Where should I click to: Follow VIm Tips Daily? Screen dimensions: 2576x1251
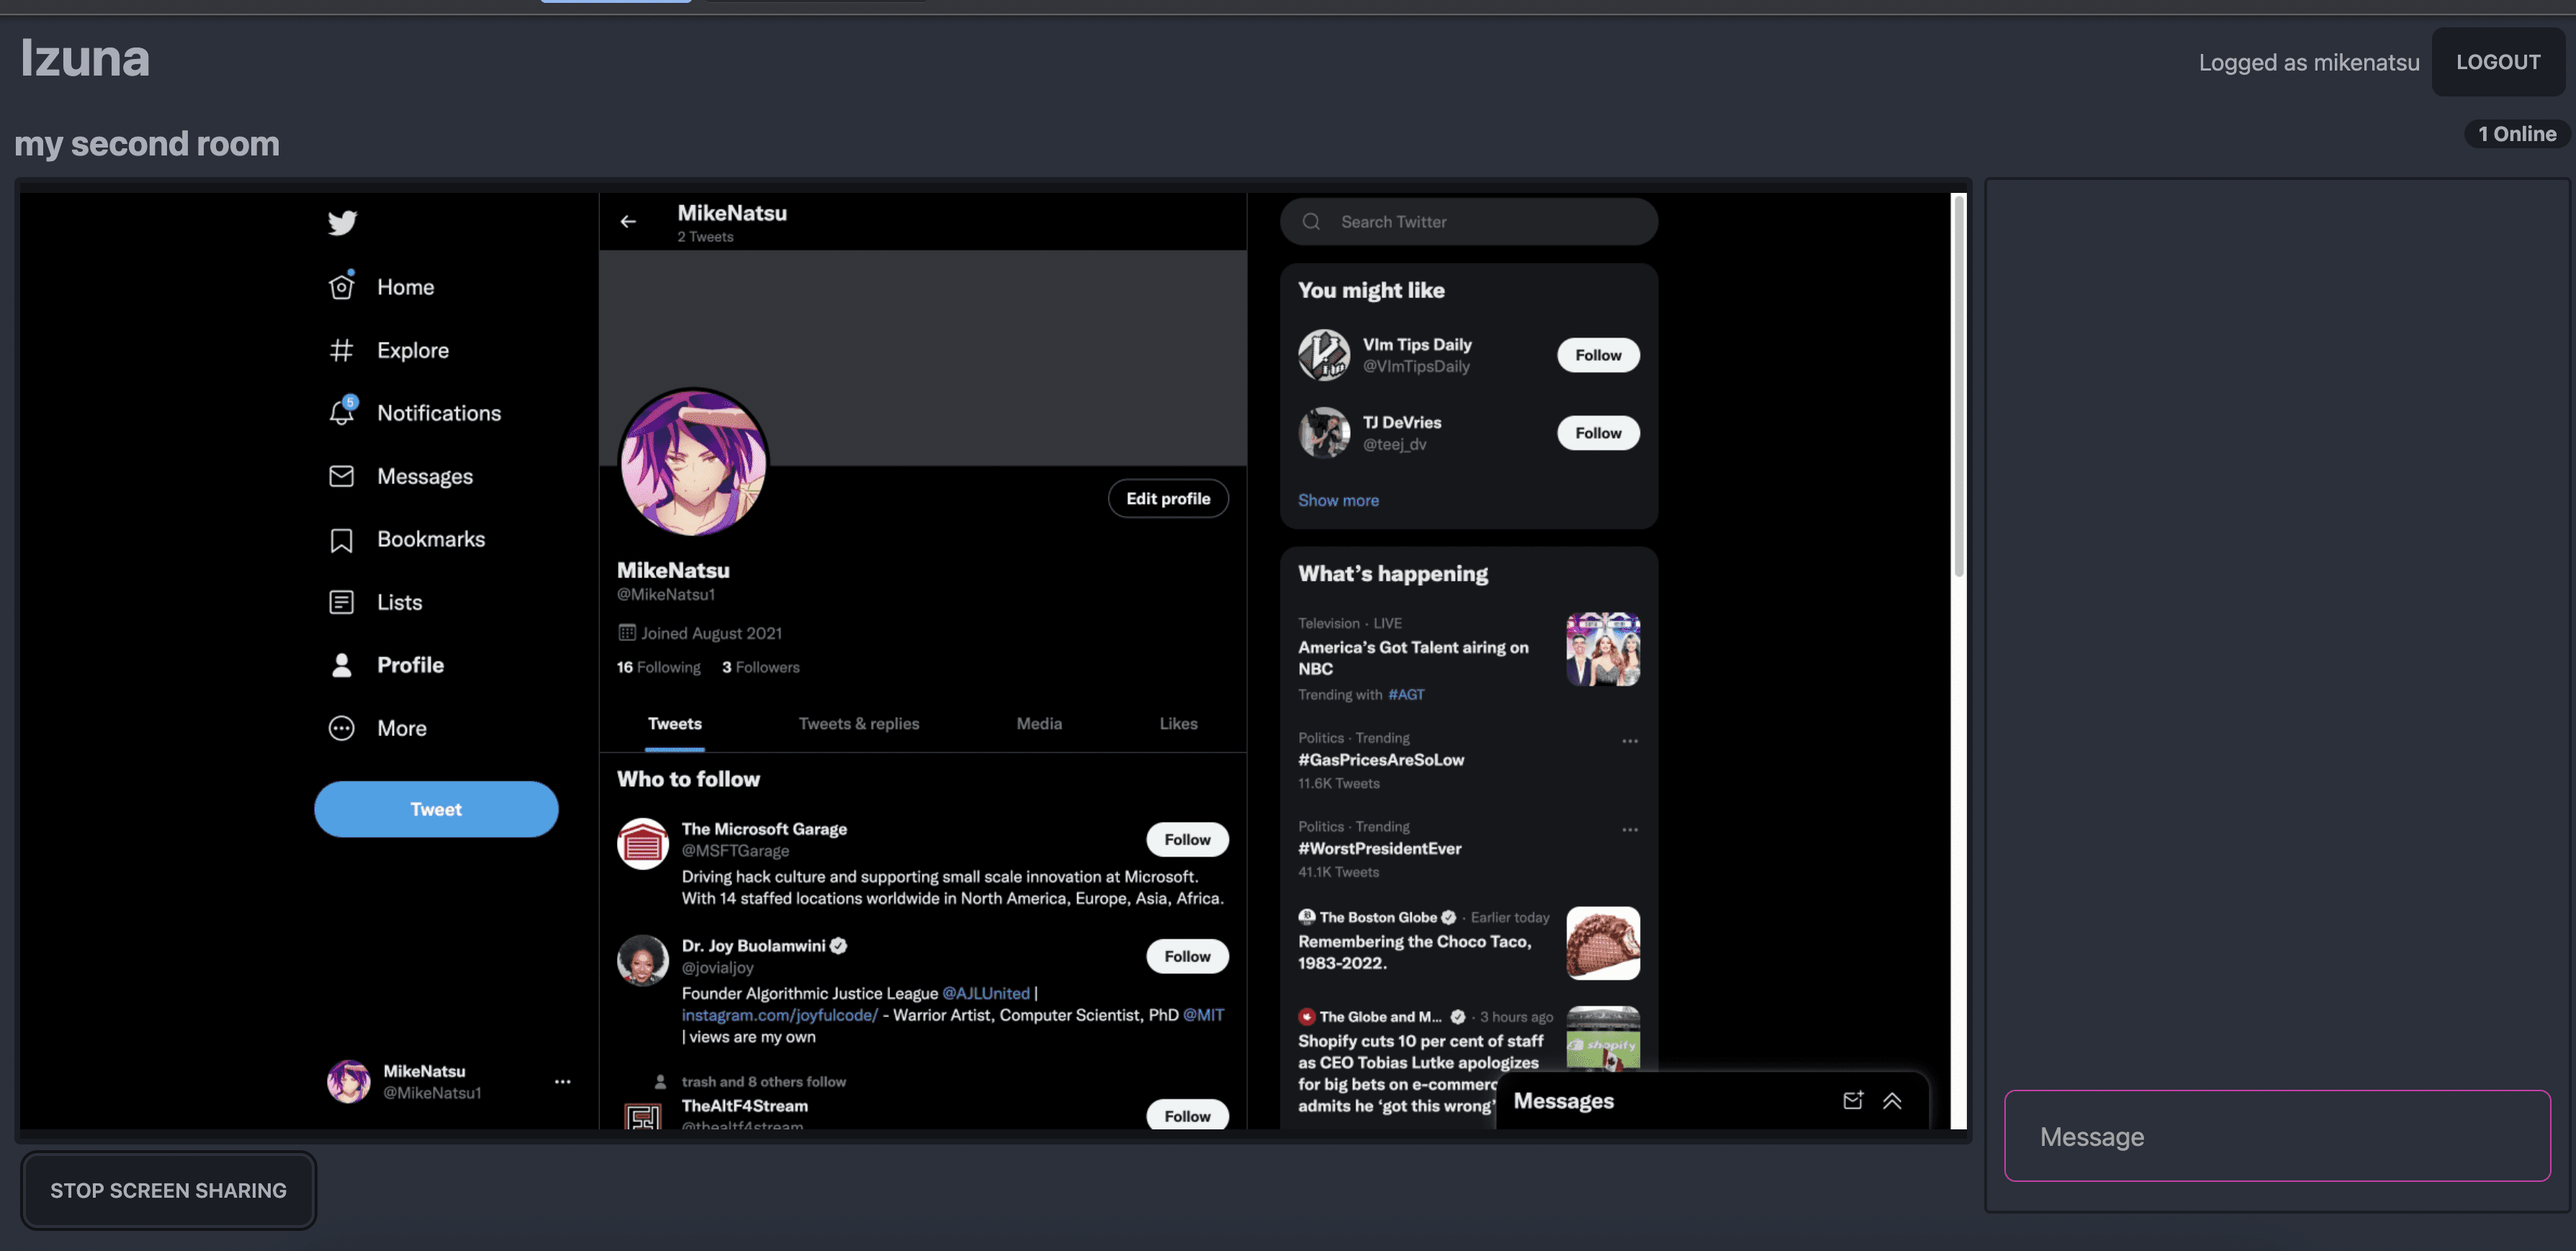tap(1597, 355)
